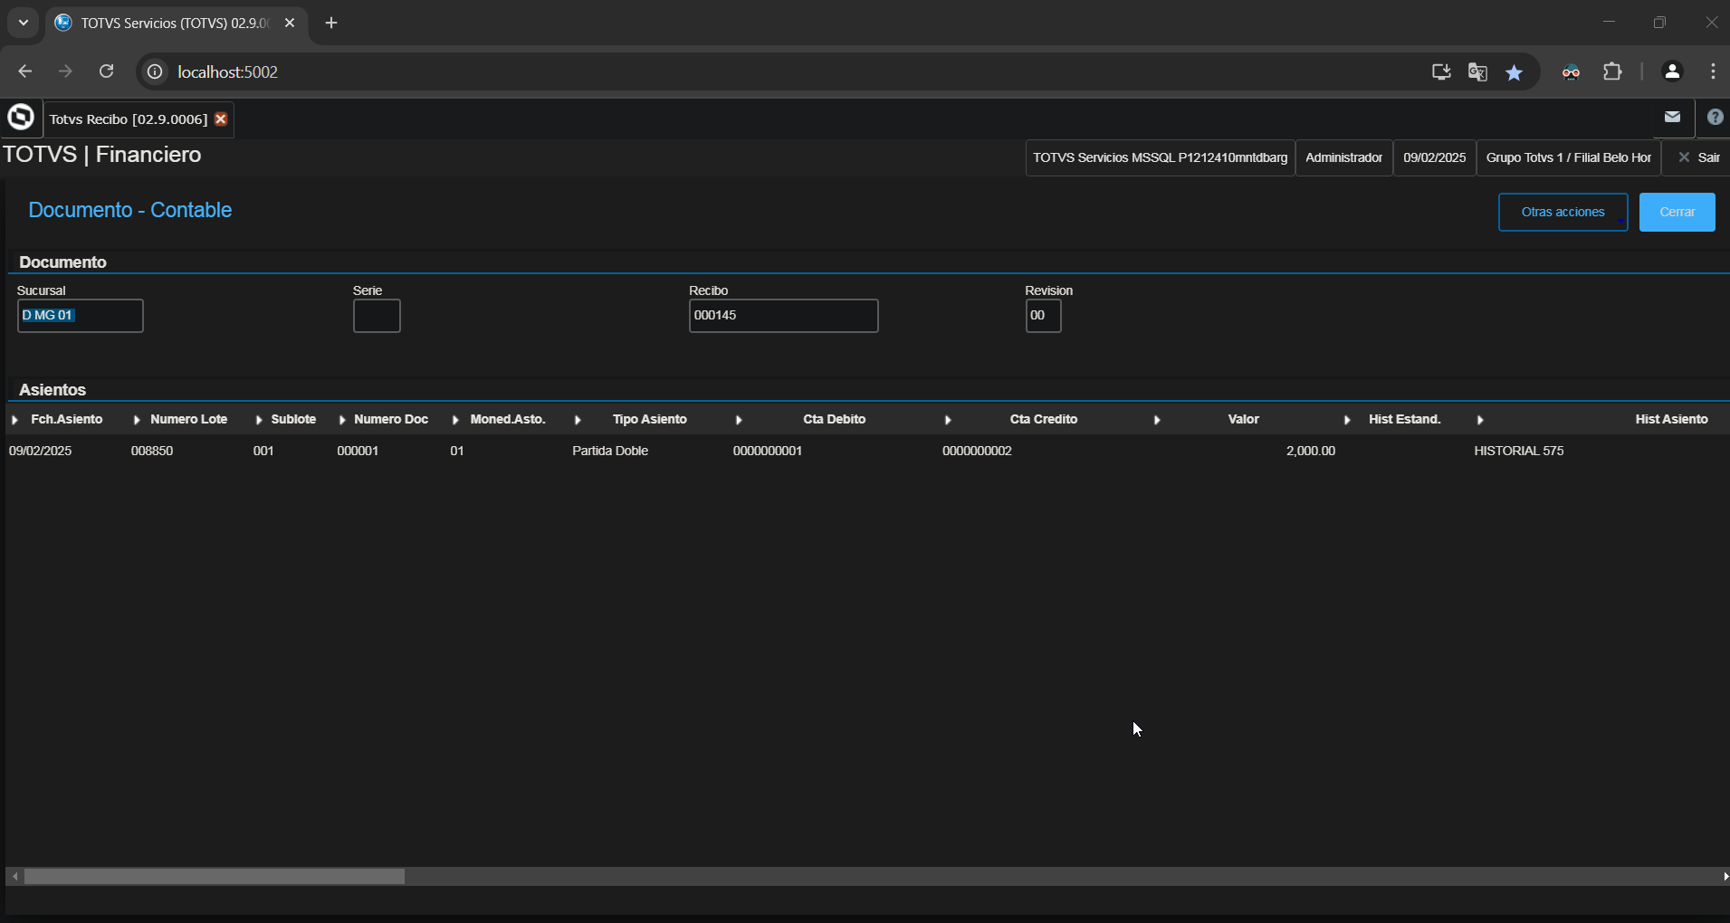The width and height of the screenshot is (1730, 923).
Task: Click the horizontal scrollbar thumb
Action: coord(215,877)
